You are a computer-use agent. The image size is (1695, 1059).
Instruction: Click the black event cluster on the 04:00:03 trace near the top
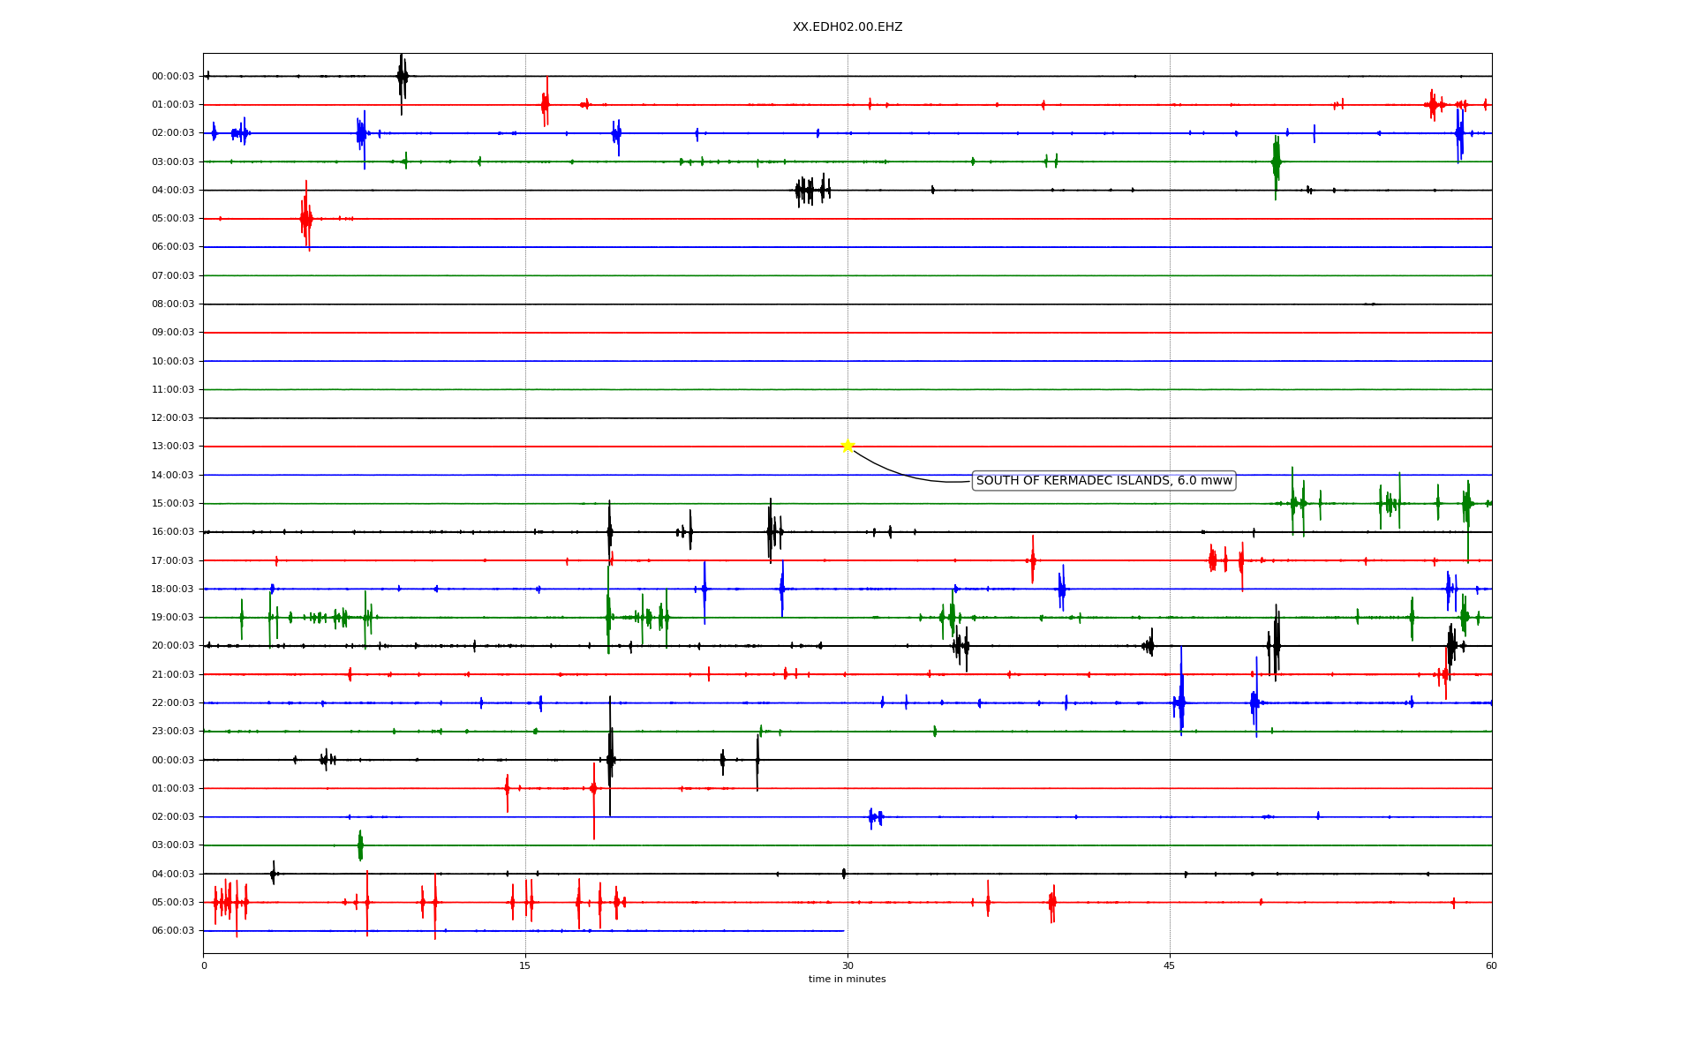[x=810, y=190]
